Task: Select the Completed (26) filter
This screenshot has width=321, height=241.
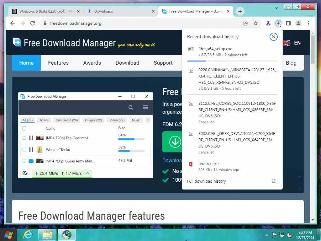Action: pyautogui.click(x=67, y=120)
